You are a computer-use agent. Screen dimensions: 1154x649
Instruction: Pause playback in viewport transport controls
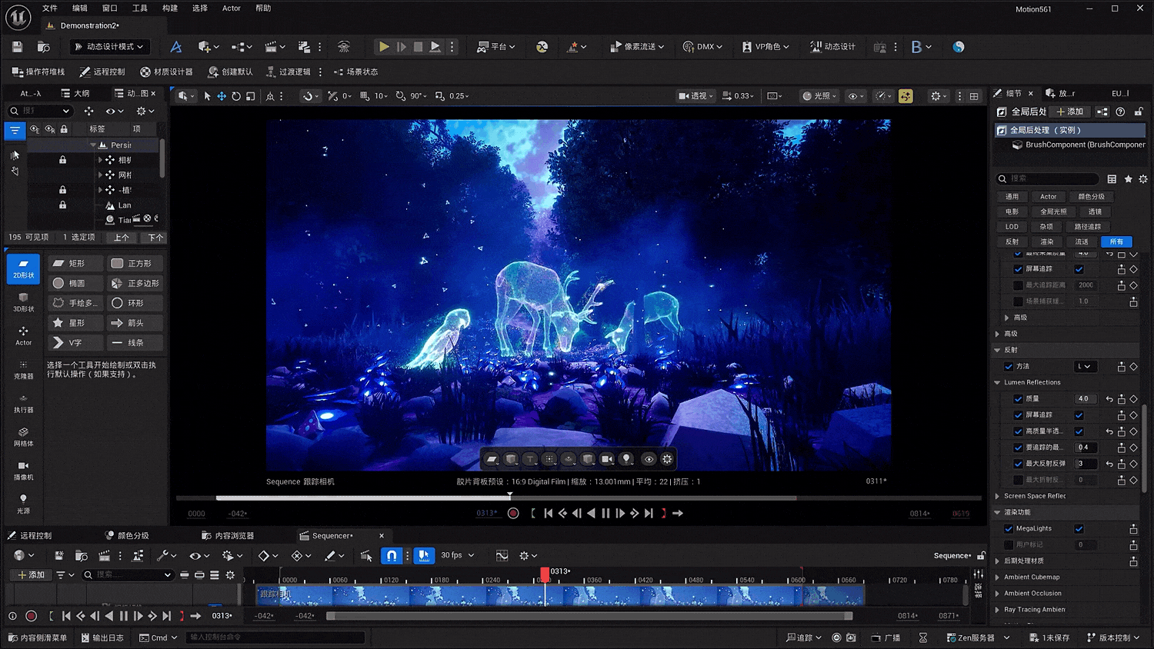(605, 514)
